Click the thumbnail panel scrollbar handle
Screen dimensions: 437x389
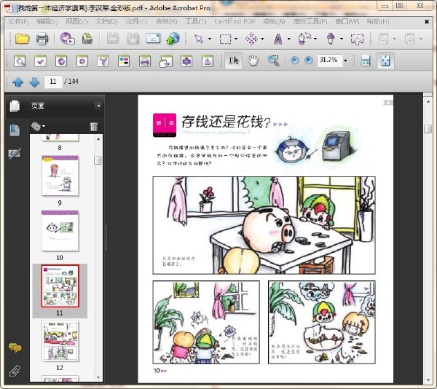click(x=98, y=160)
